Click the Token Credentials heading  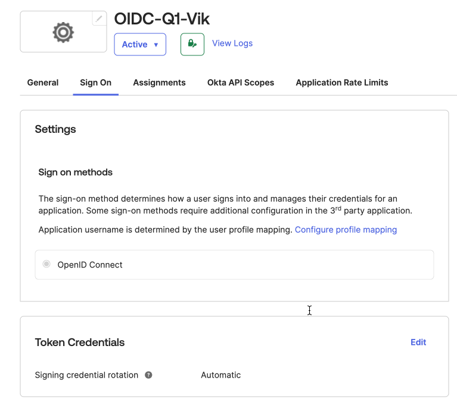[80, 342]
